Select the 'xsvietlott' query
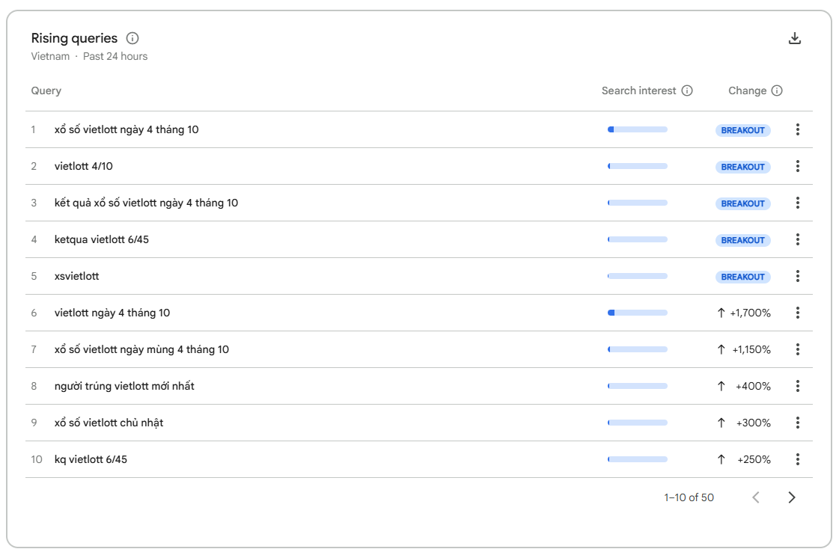Viewport: 839px width, 552px height. coord(76,276)
